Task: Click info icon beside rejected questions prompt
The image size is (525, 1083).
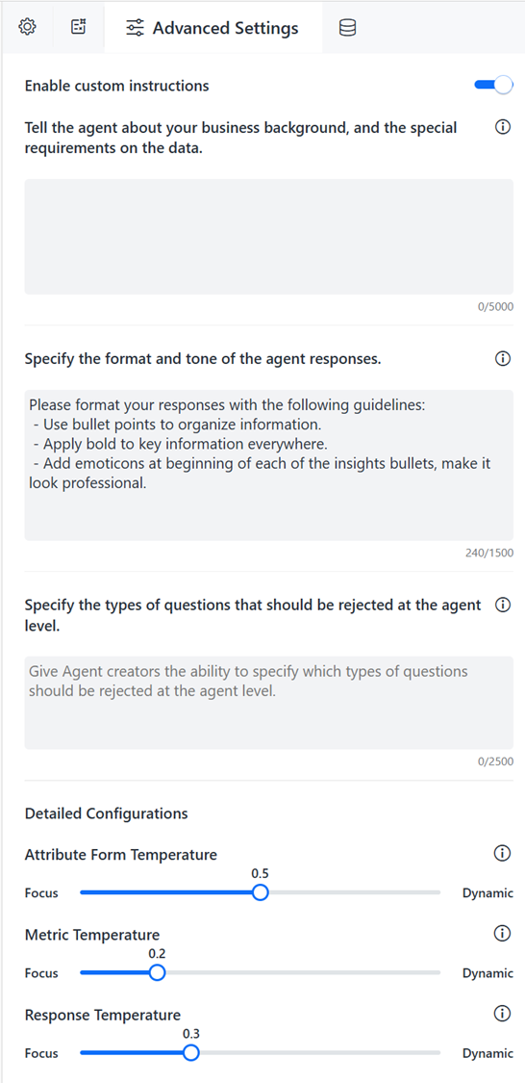Action: [504, 606]
